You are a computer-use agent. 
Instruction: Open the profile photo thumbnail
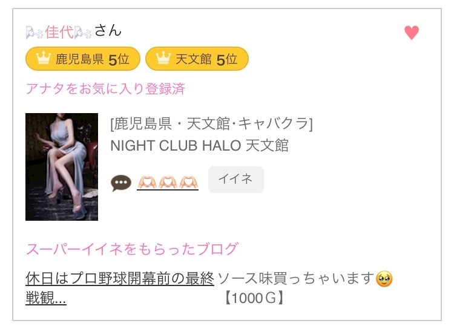pyautogui.click(x=62, y=167)
